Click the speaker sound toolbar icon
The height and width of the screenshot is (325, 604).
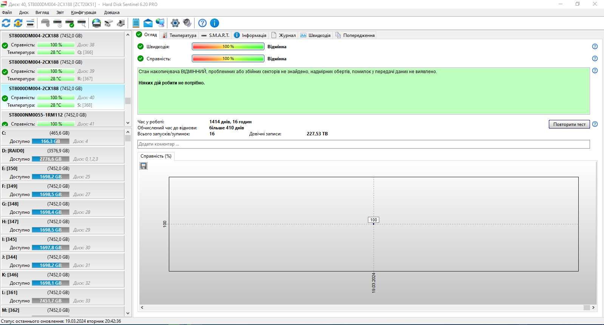tap(187, 23)
